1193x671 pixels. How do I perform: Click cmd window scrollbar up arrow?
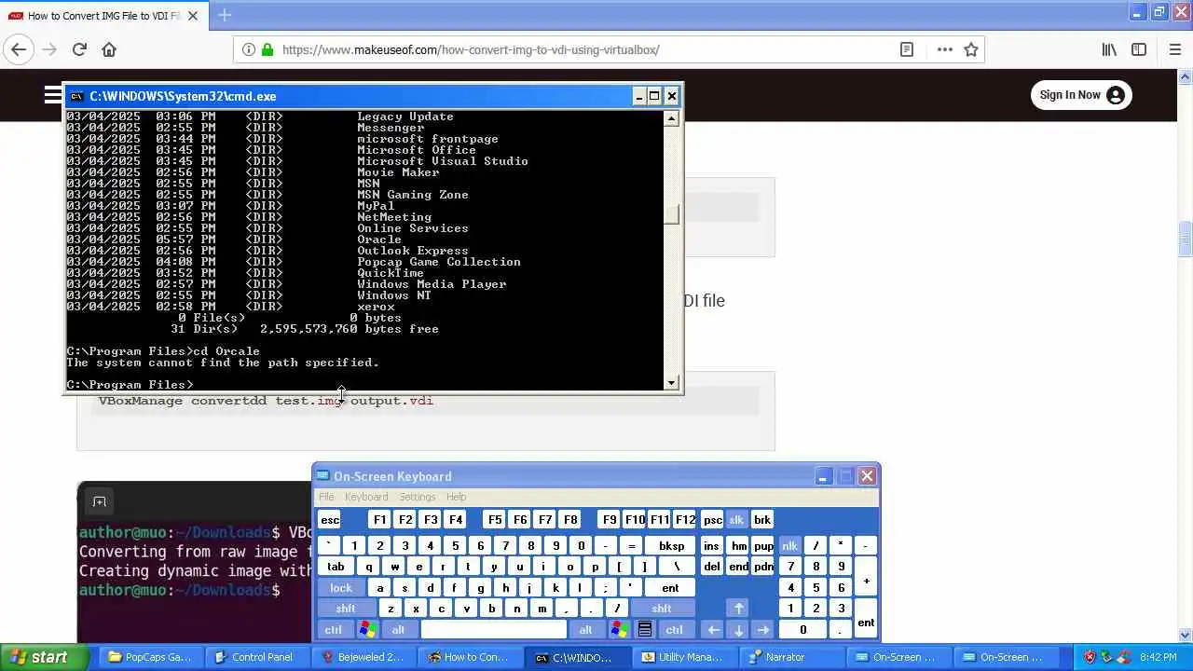[x=671, y=117]
